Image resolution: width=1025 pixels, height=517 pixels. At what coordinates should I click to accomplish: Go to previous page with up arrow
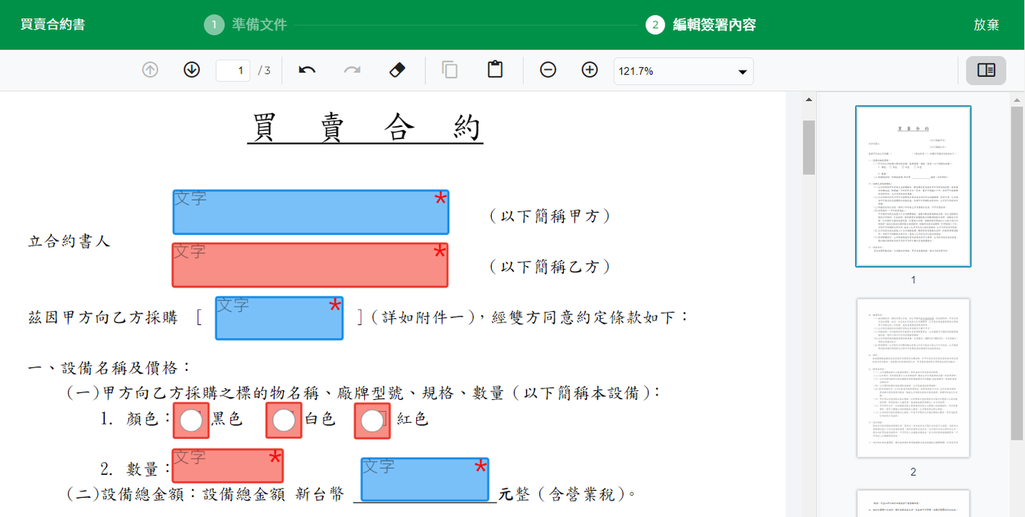pos(150,70)
